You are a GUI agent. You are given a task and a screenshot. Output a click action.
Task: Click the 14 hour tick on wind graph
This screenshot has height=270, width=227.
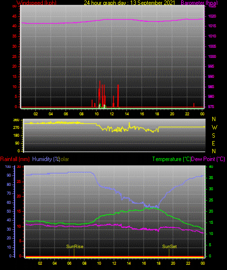click(127, 114)
